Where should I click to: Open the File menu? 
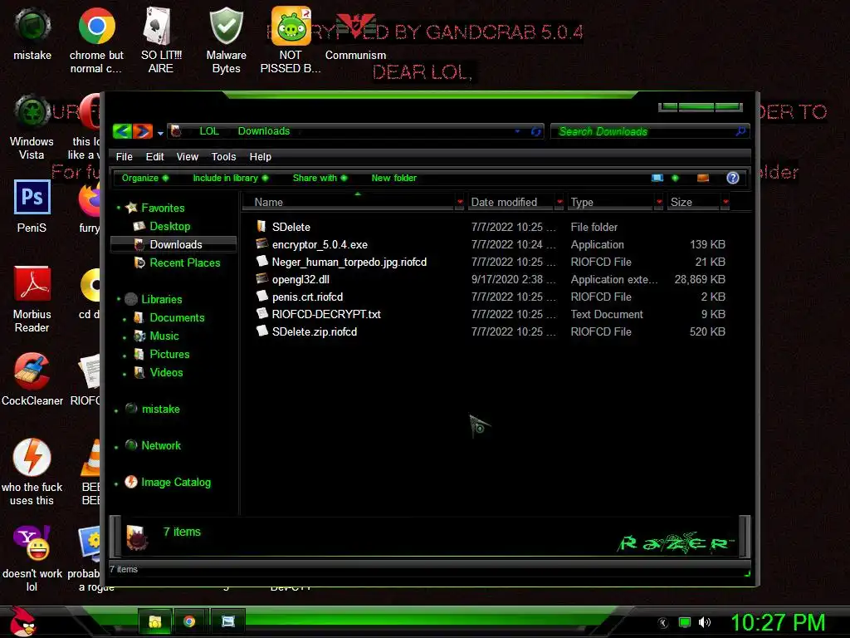125,157
